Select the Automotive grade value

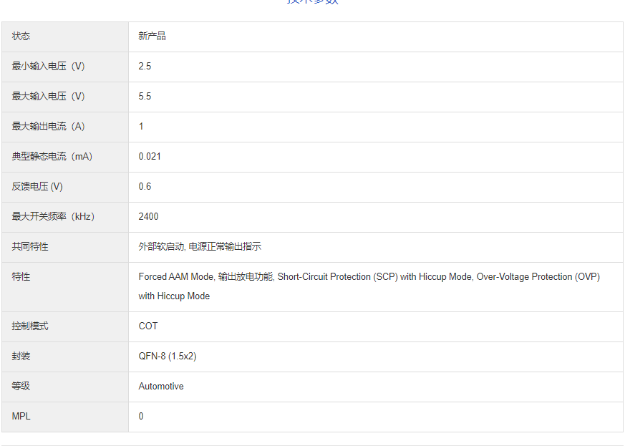pyautogui.click(x=161, y=386)
